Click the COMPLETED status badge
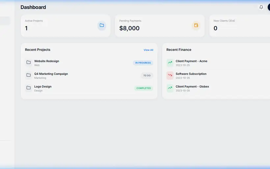The width and height of the screenshot is (270, 169). [144, 88]
